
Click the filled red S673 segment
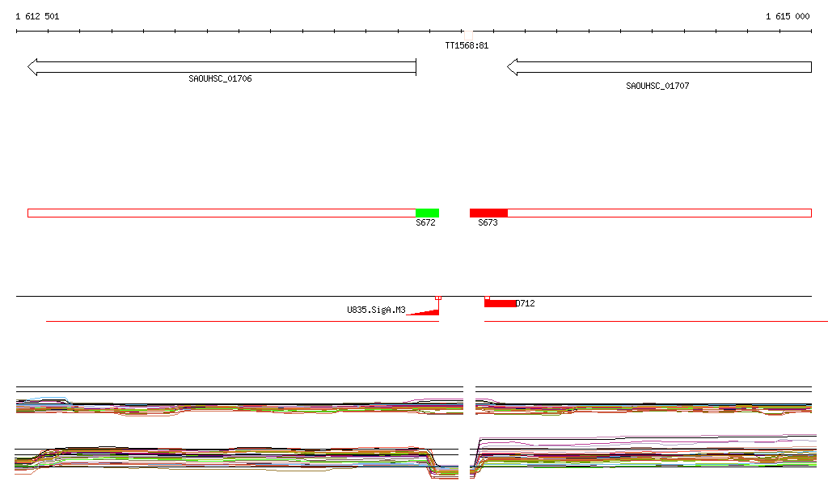coord(488,213)
